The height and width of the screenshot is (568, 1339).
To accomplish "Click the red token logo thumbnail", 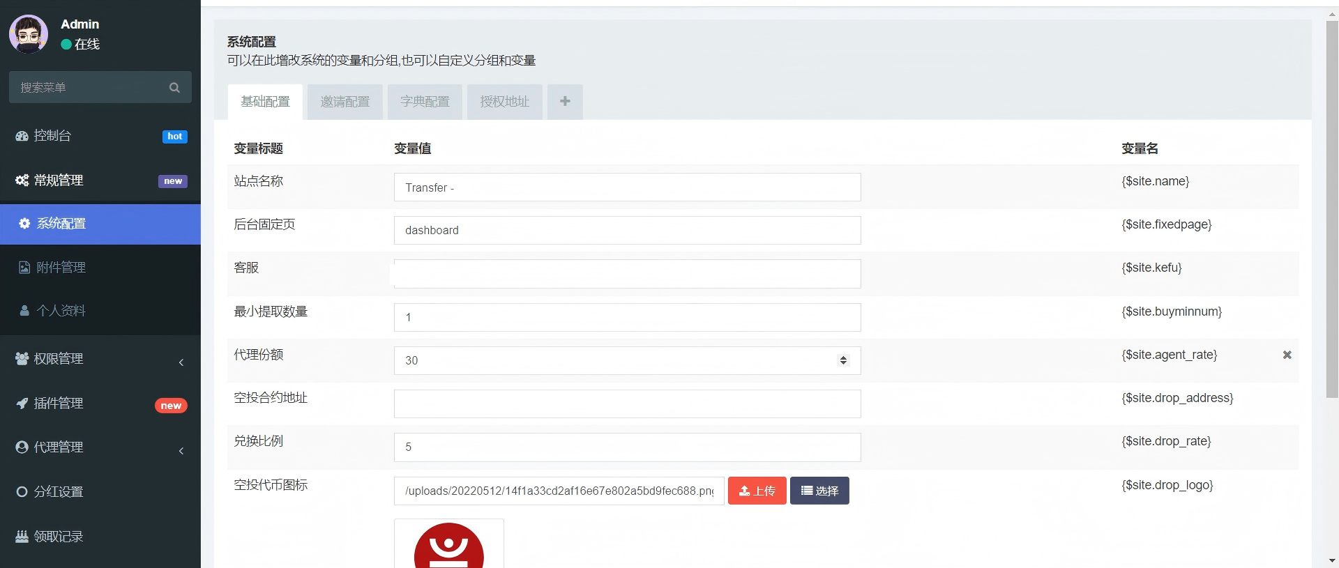I will 449,545.
